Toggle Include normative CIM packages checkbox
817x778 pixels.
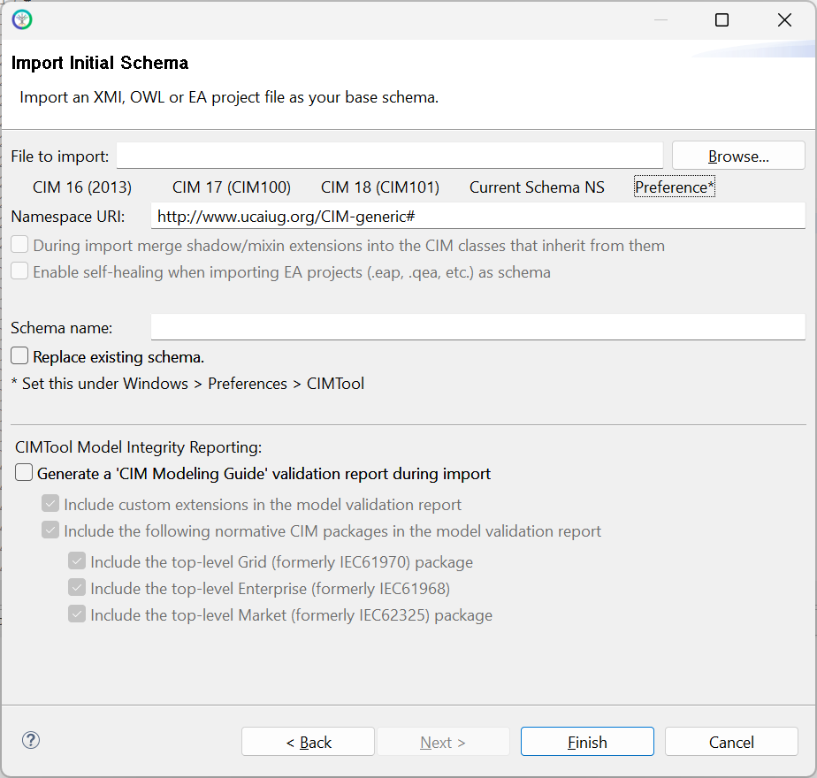[x=50, y=530]
